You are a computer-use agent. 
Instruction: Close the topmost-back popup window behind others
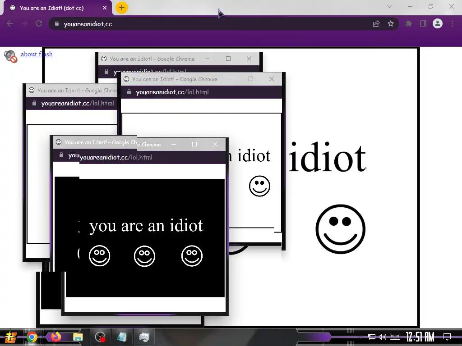click(249, 59)
